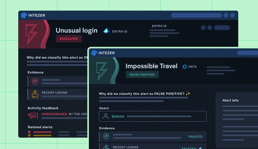Click the ENTRA ID heading above details lines
Viewport: 258px width, 149px height.
pyautogui.click(x=159, y=26)
